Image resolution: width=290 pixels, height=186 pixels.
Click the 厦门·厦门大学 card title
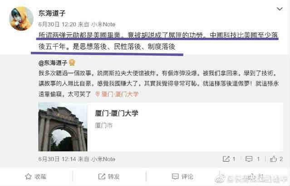point(117,113)
